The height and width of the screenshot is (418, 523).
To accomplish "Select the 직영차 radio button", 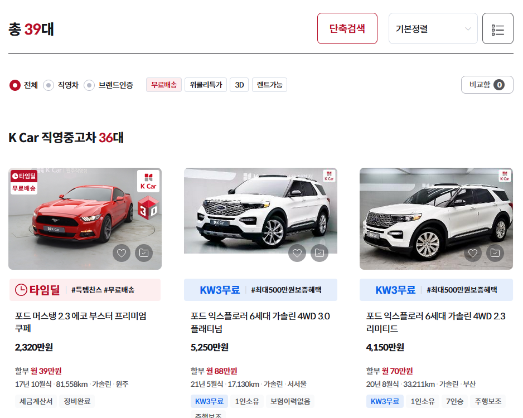I will (x=49, y=85).
